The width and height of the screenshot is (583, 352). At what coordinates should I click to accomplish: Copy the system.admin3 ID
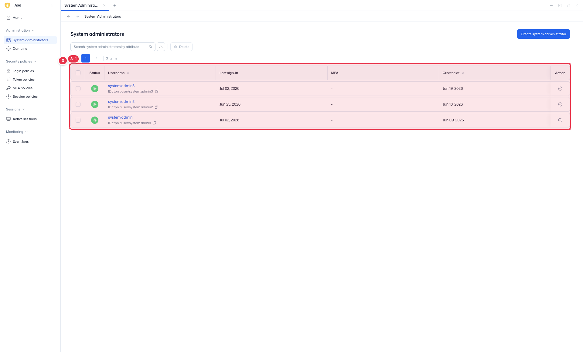point(157,91)
